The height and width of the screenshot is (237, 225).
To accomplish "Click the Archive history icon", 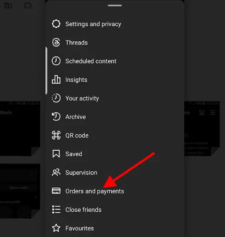I will [x=56, y=117].
